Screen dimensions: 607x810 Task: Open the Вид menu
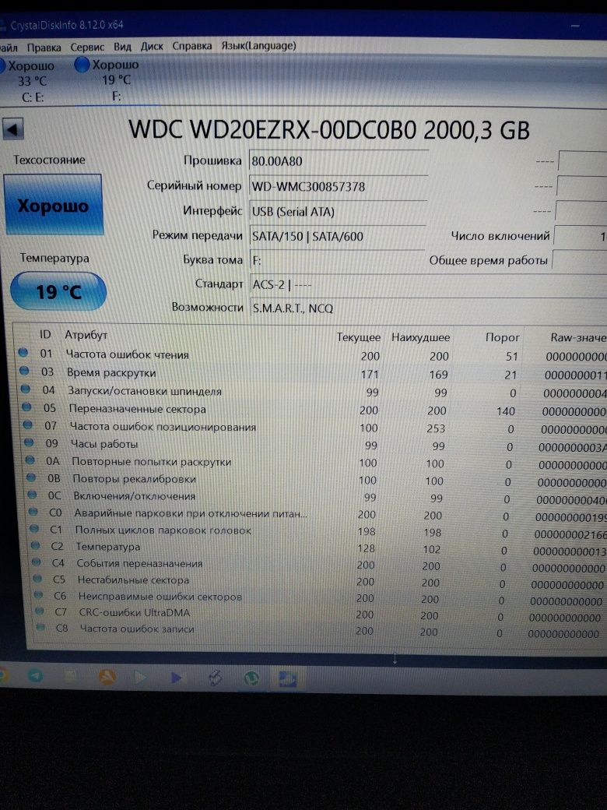click(122, 47)
